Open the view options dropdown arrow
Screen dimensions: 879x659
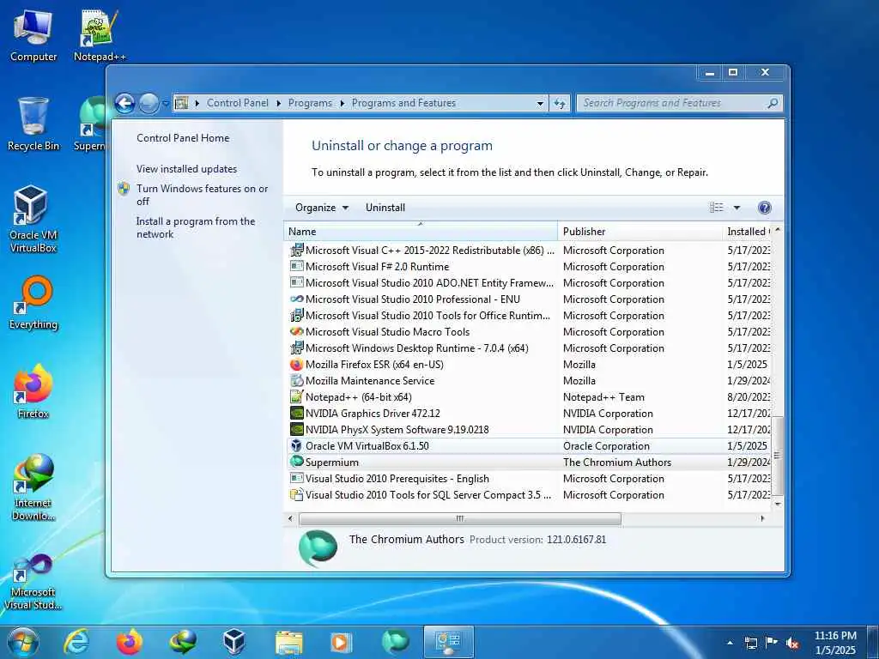click(737, 208)
